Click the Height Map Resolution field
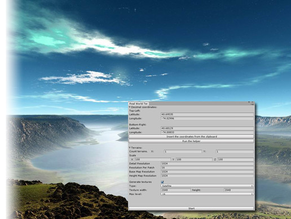 207,176
